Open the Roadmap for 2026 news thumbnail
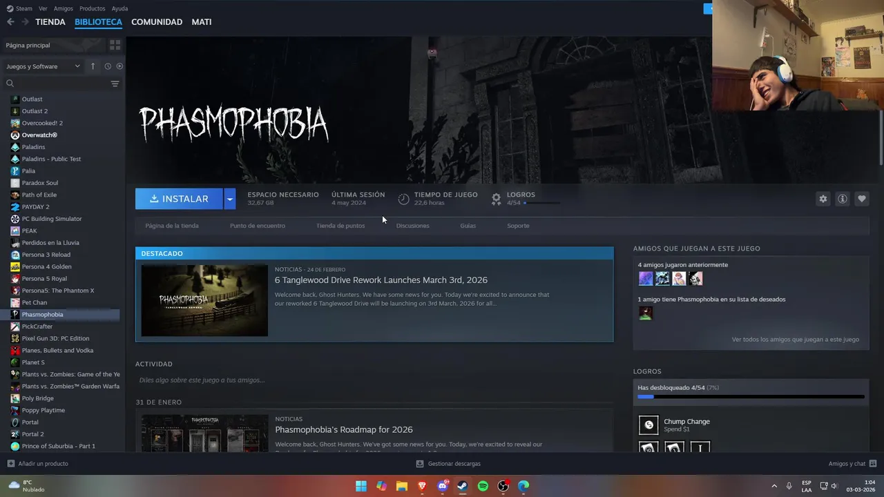This screenshot has height=497, width=884. 204,433
